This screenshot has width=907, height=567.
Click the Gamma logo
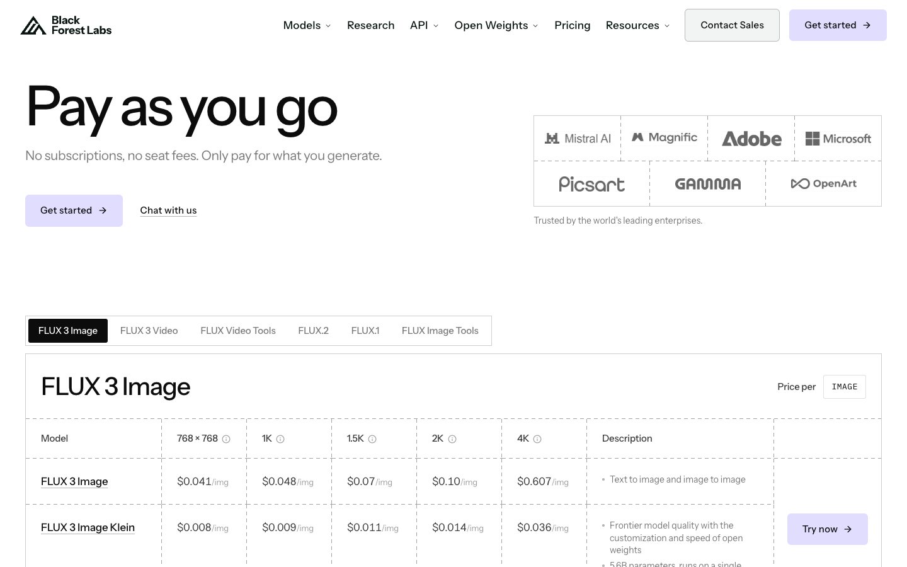pyautogui.click(x=708, y=184)
